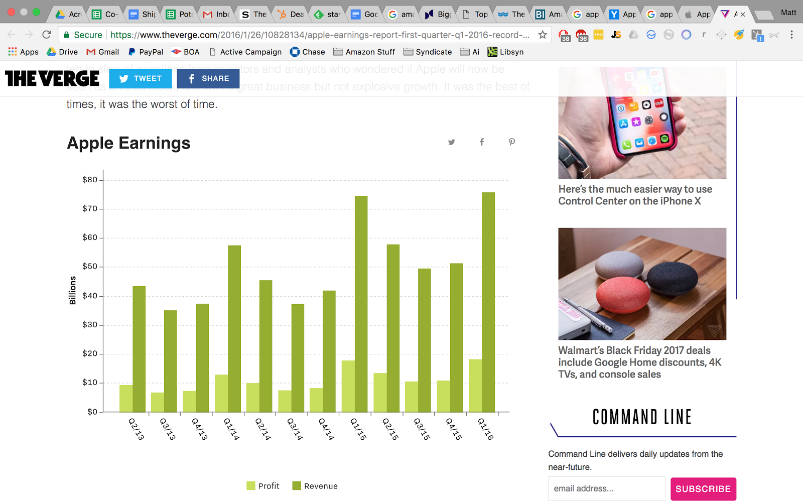This screenshot has width=803, height=502.
Task: Open the Drive bookmark
Action: (x=62, y=52)
